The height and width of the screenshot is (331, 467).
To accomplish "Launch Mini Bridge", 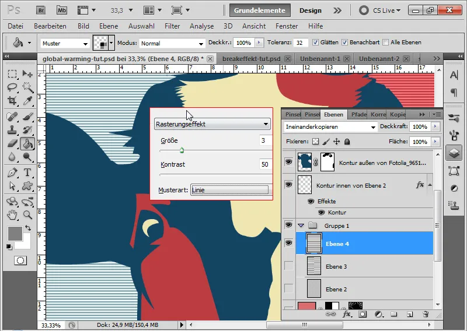I will 62,10.
